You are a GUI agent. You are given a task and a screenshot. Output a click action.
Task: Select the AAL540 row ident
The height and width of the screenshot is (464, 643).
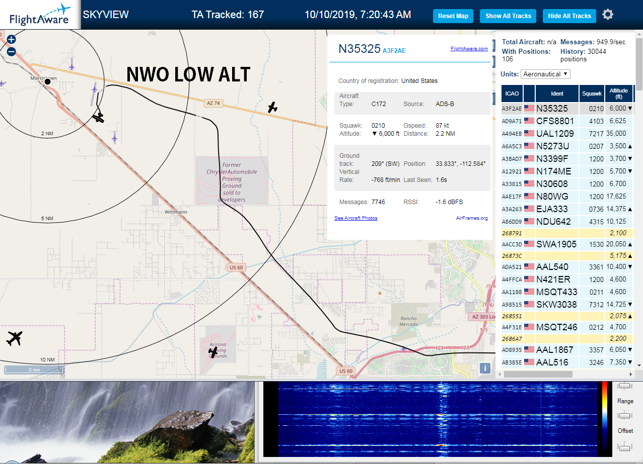(x=552, y=267)
